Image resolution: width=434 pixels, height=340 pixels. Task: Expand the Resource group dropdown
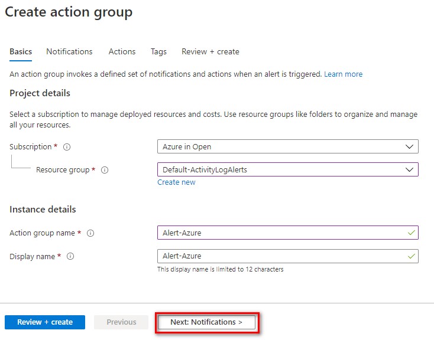287,170
